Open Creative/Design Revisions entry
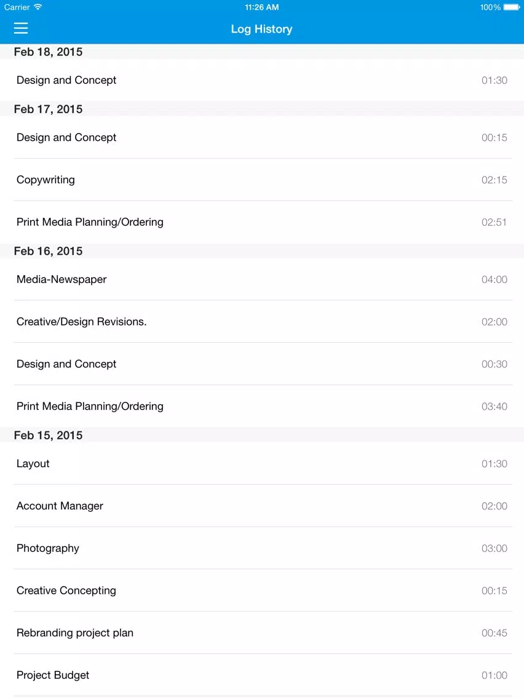Screen dimensions: 524x699 [x=262, y=322]
